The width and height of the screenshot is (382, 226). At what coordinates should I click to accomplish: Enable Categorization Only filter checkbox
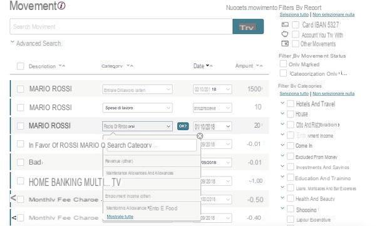pyautogui.click(x=283, y=73)
